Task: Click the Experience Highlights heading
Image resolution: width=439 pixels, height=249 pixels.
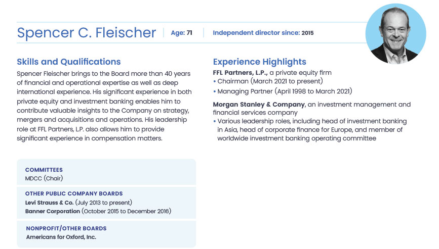Action: [x=259, y=62]
